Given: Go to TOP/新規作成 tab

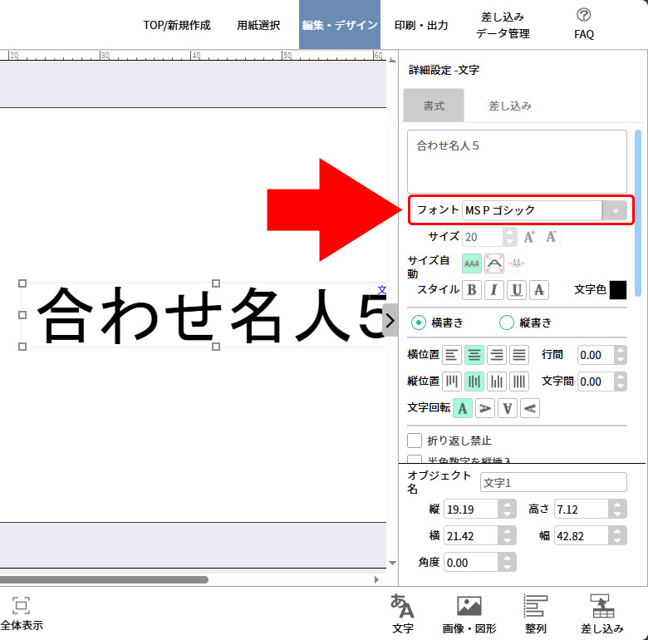Looking at the screenshot, I should (177, 25).
